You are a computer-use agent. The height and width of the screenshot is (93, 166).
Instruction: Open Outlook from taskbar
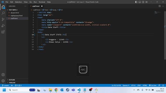click(x=62, y=90)
